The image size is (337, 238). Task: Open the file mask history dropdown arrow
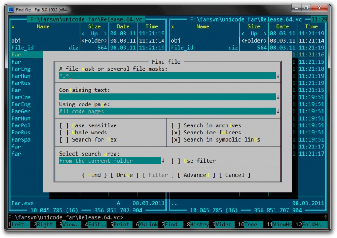coord(278,76)
